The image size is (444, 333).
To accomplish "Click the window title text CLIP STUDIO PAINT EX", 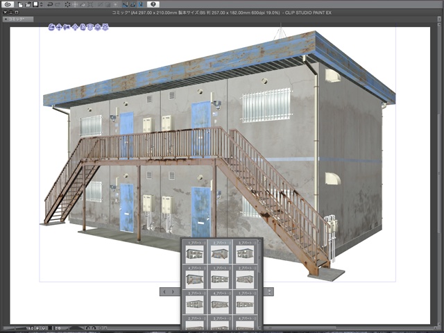I will 308,12.
